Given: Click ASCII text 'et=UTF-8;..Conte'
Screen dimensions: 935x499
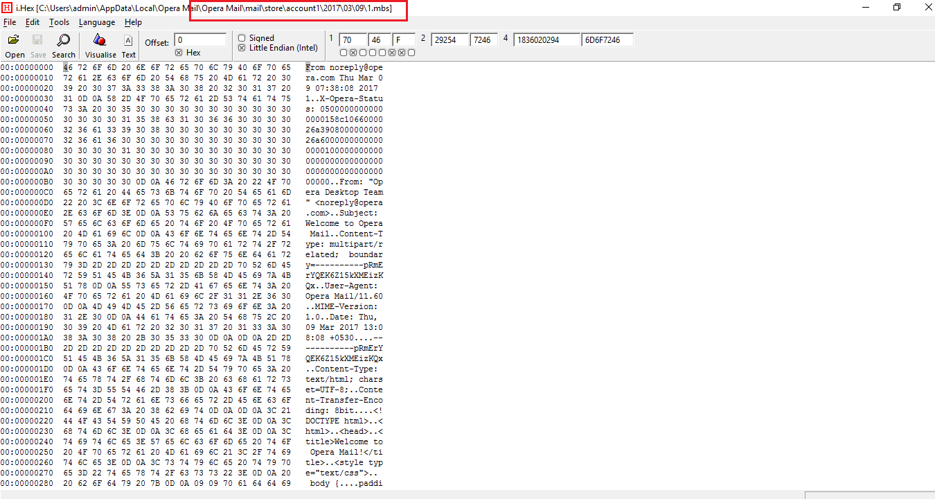Looking at the screenshot, I should 344,389.
